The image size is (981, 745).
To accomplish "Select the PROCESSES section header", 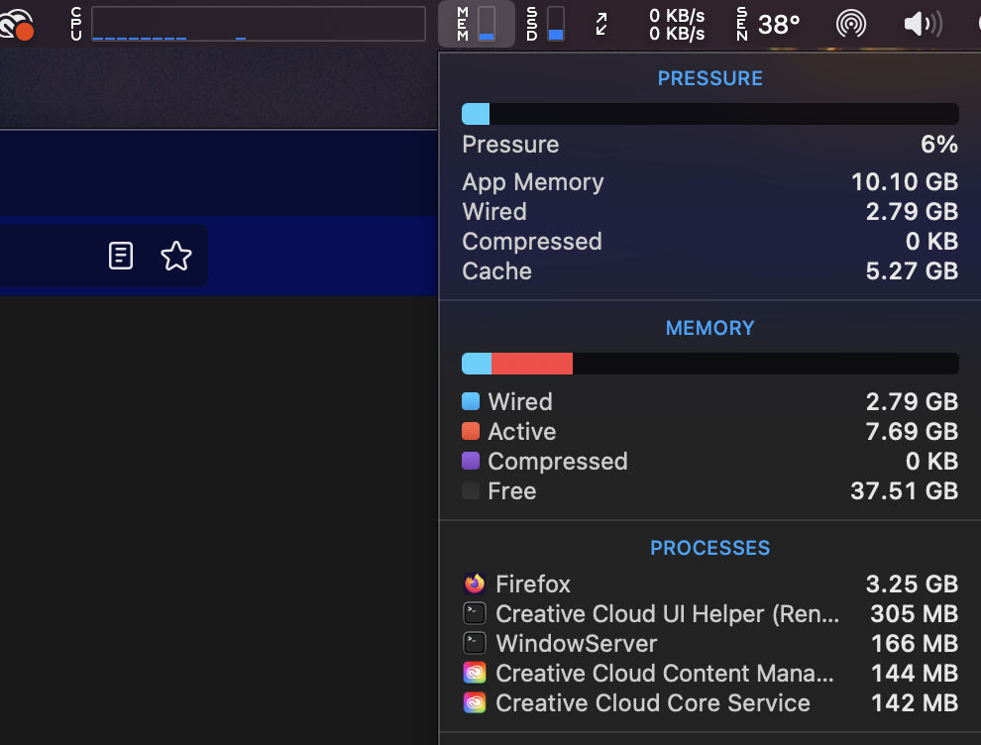I will click(x=710, y=548).
